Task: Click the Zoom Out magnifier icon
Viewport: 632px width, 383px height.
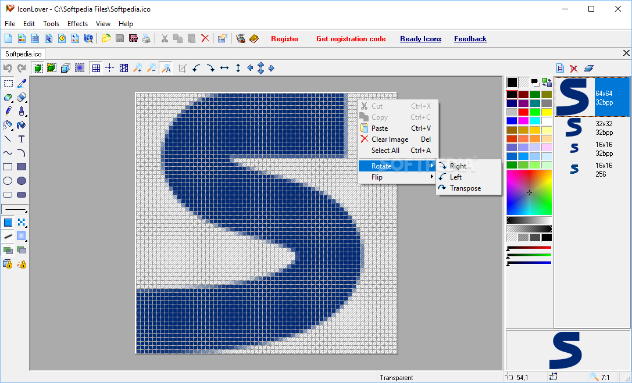Action: [151, 68]
